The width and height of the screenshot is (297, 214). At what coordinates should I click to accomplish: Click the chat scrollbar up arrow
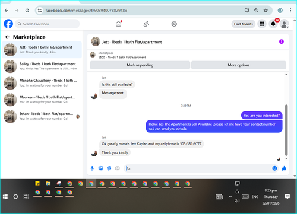[286, 75]
